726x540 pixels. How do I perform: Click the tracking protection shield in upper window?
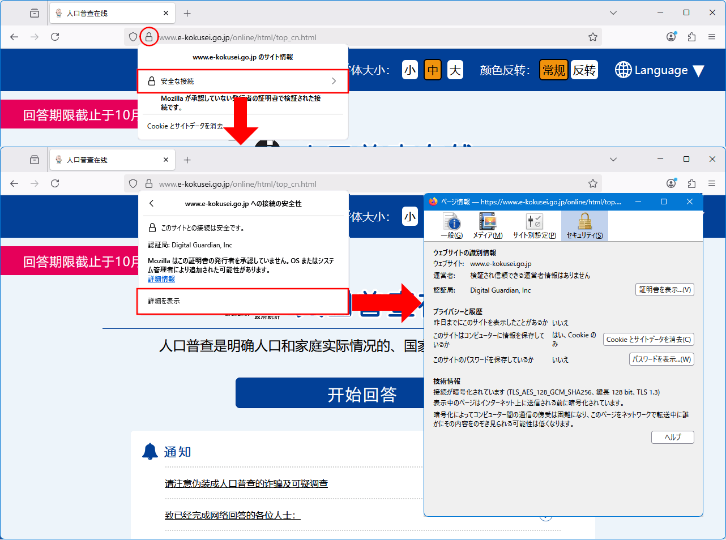click(133, 37)
